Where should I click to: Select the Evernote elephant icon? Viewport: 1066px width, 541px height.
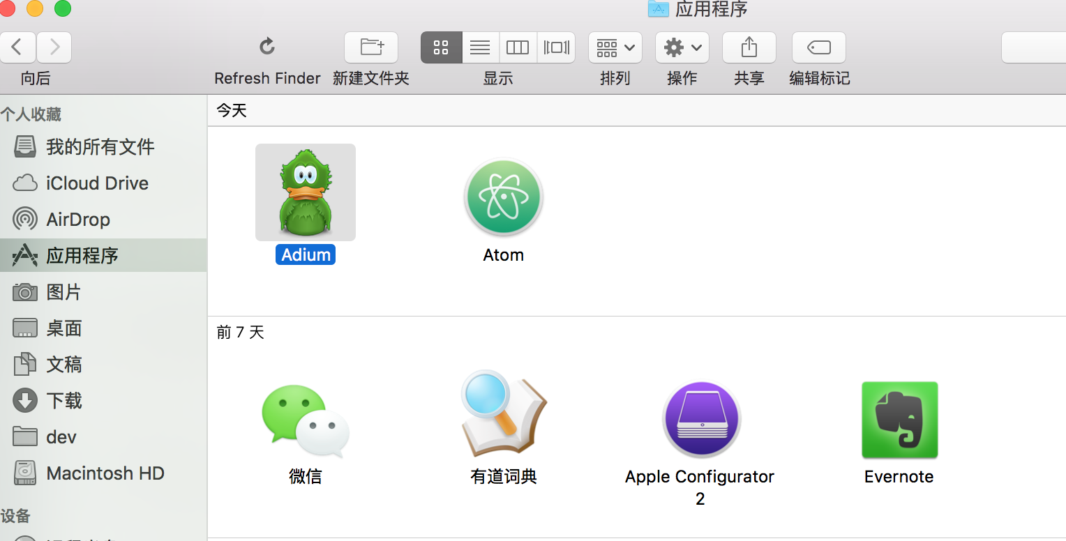tap(899, 420)
